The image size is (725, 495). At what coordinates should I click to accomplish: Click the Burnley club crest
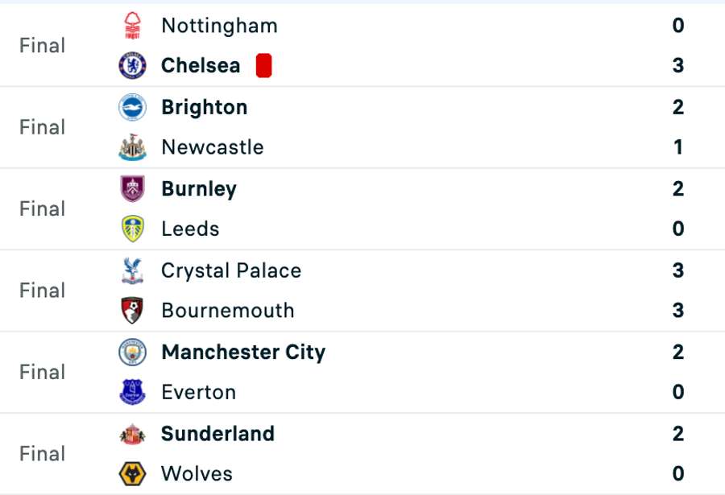132,189
